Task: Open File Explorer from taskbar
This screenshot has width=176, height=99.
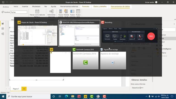Action: (x=73, y=97)
